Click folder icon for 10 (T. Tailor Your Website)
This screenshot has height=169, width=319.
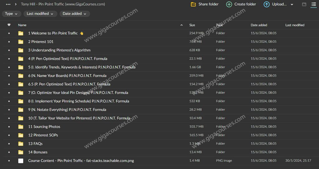tap(21, 118)
